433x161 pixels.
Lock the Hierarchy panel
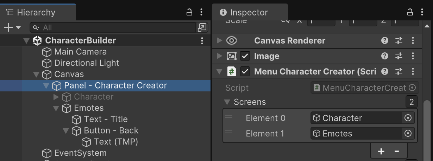189,12
